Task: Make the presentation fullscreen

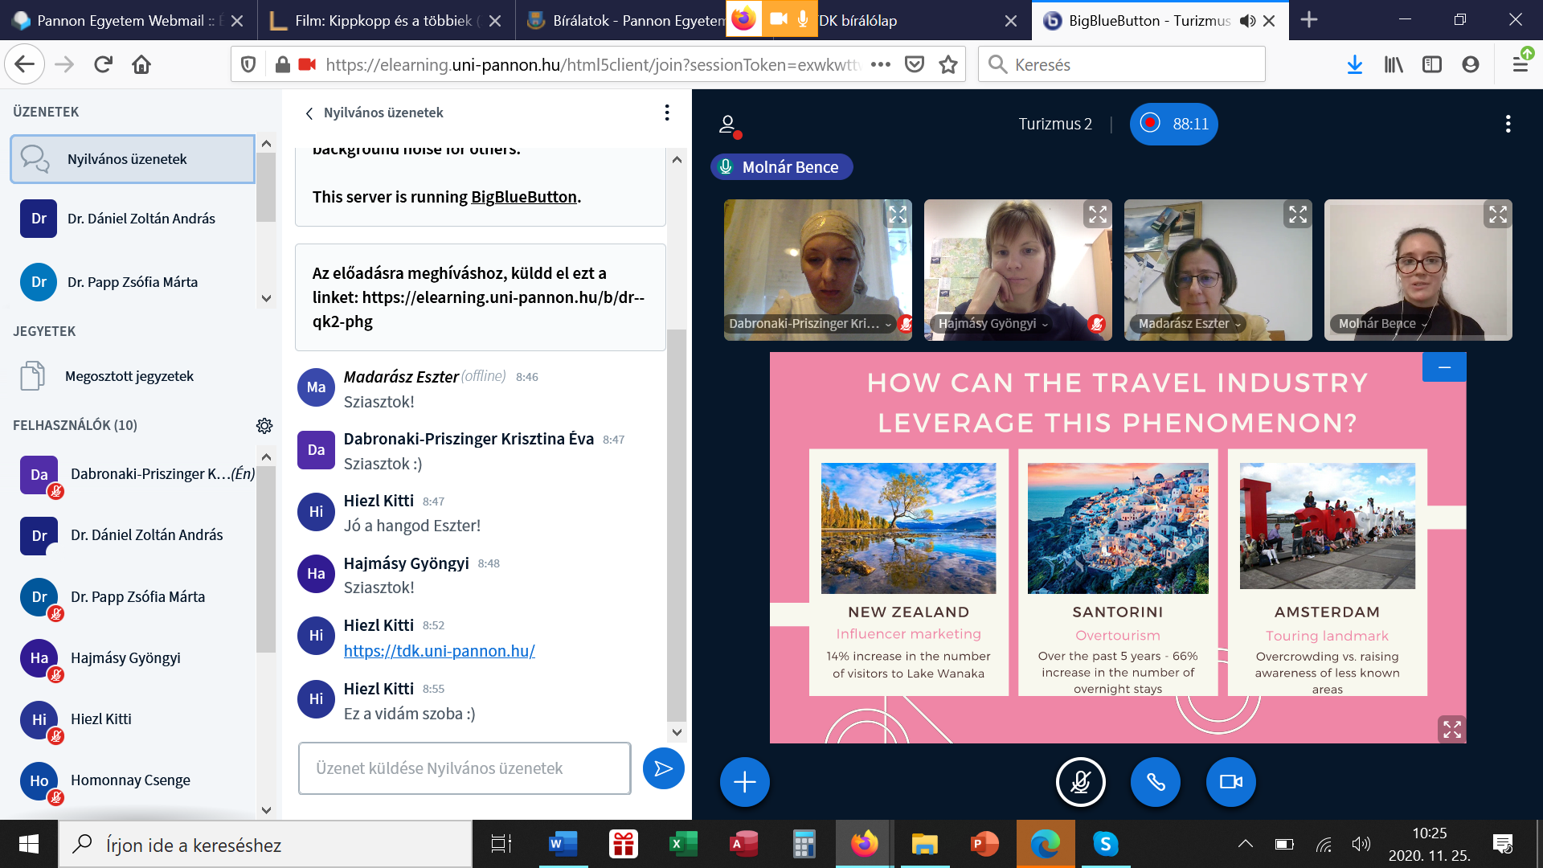Action: point(1451,729)
